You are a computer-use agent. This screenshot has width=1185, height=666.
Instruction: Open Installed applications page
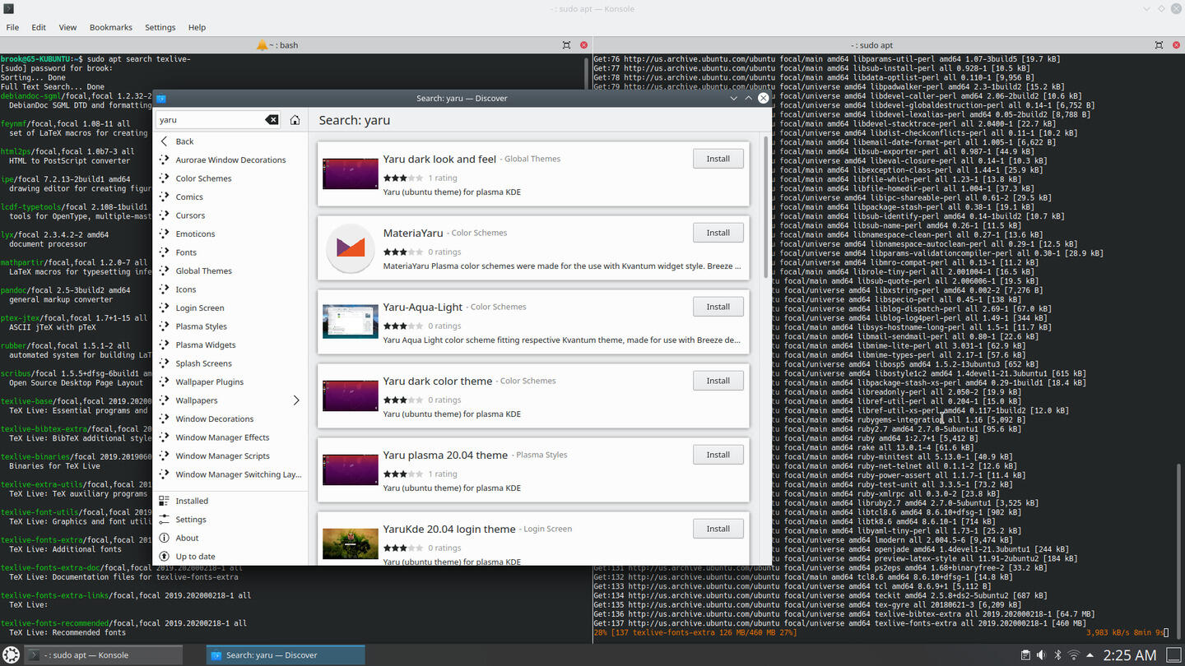[230, 501]
